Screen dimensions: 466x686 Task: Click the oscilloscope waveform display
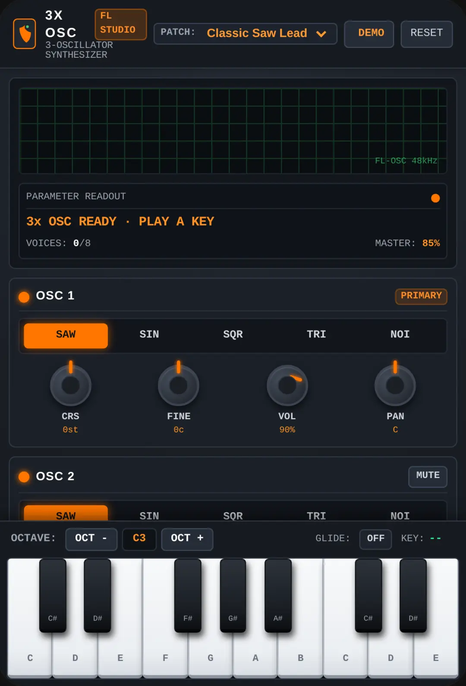(233, 131)
